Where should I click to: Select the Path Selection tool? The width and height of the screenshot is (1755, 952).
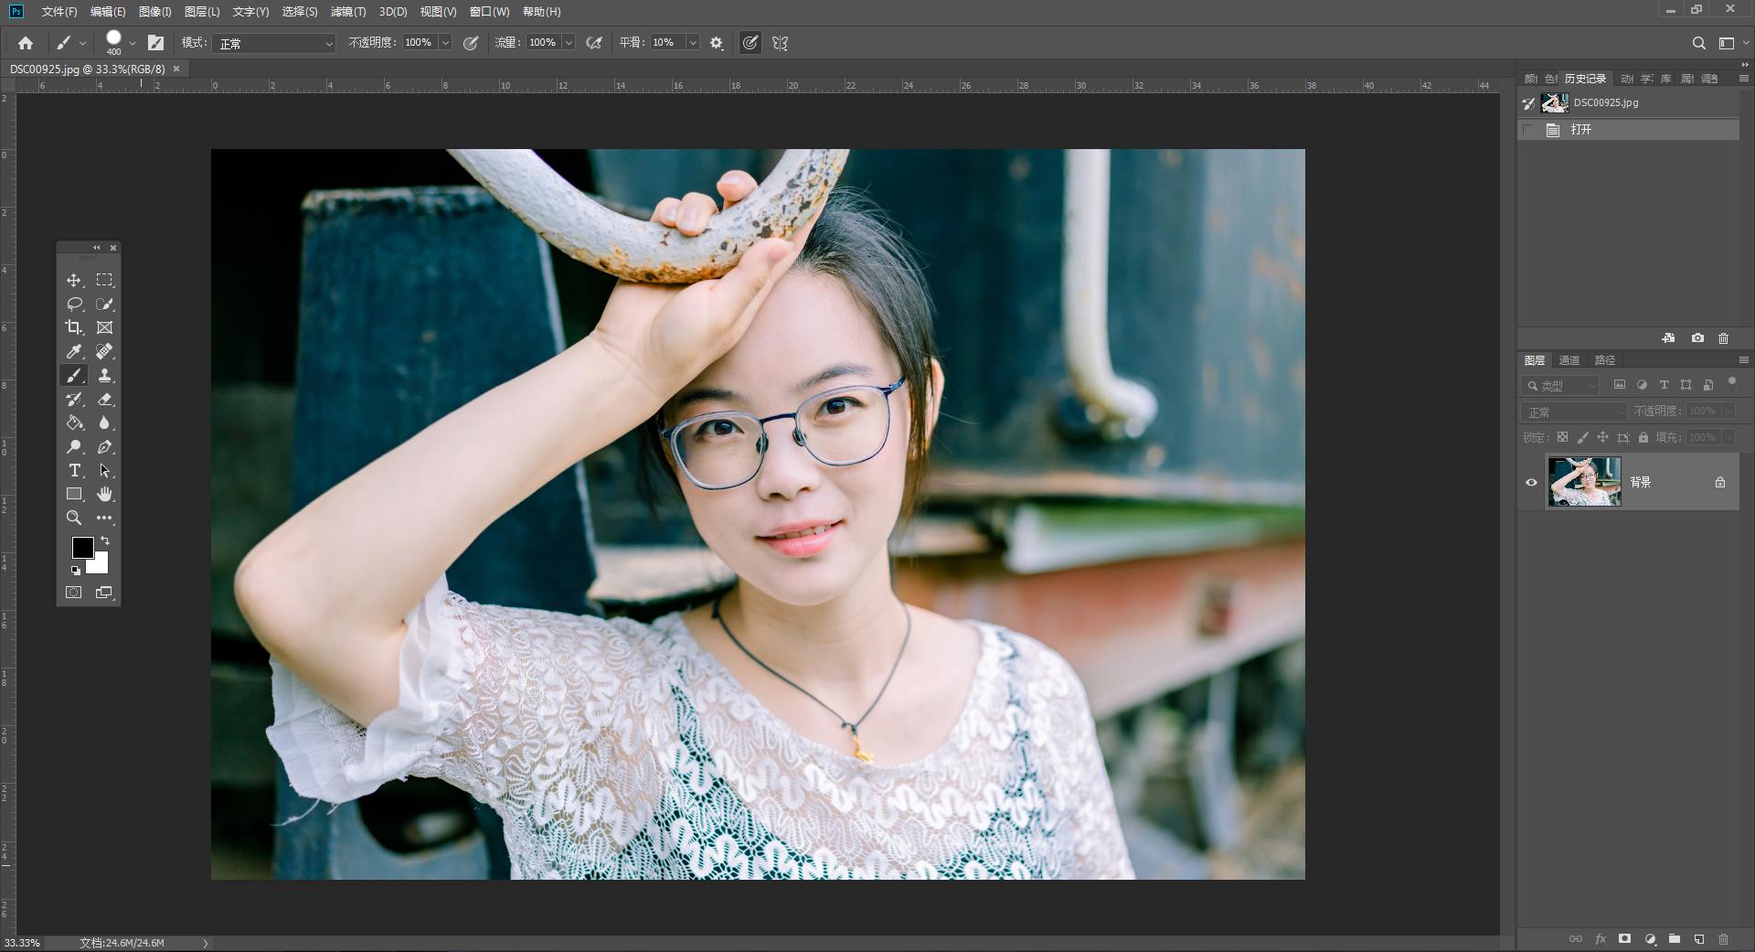click(x=105, y=470)
